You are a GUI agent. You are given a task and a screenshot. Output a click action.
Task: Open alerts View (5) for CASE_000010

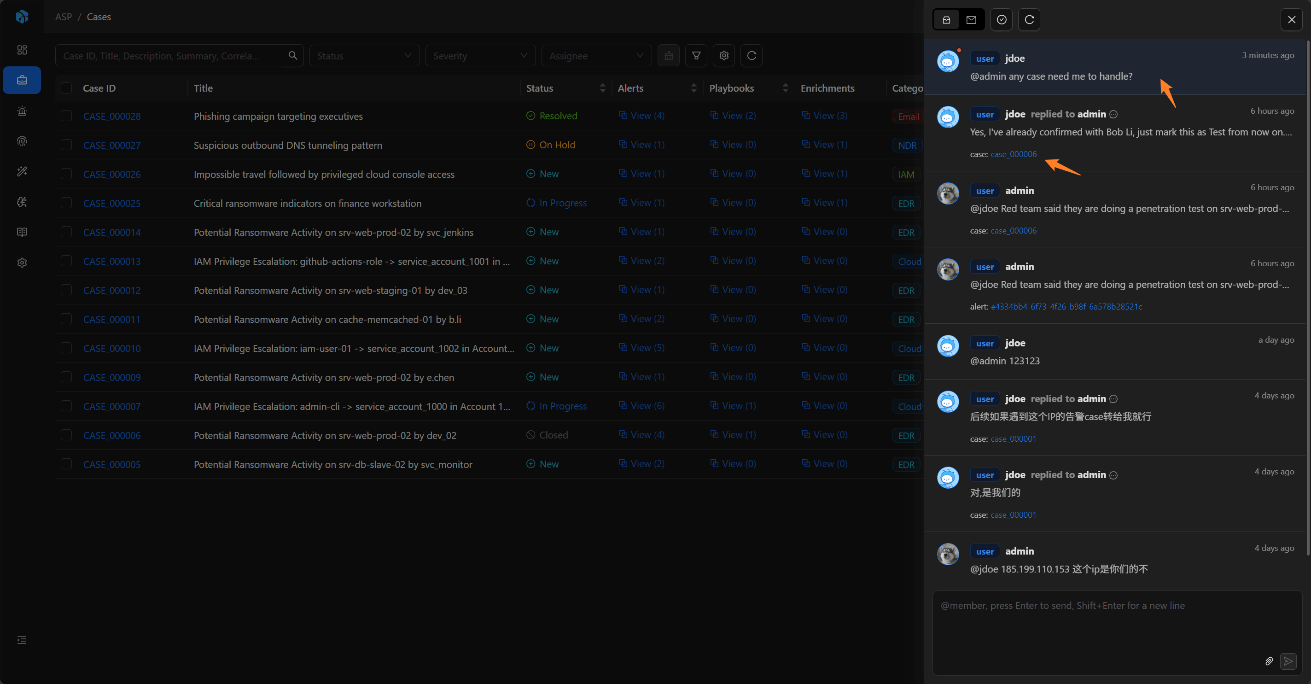pos(642,348)
